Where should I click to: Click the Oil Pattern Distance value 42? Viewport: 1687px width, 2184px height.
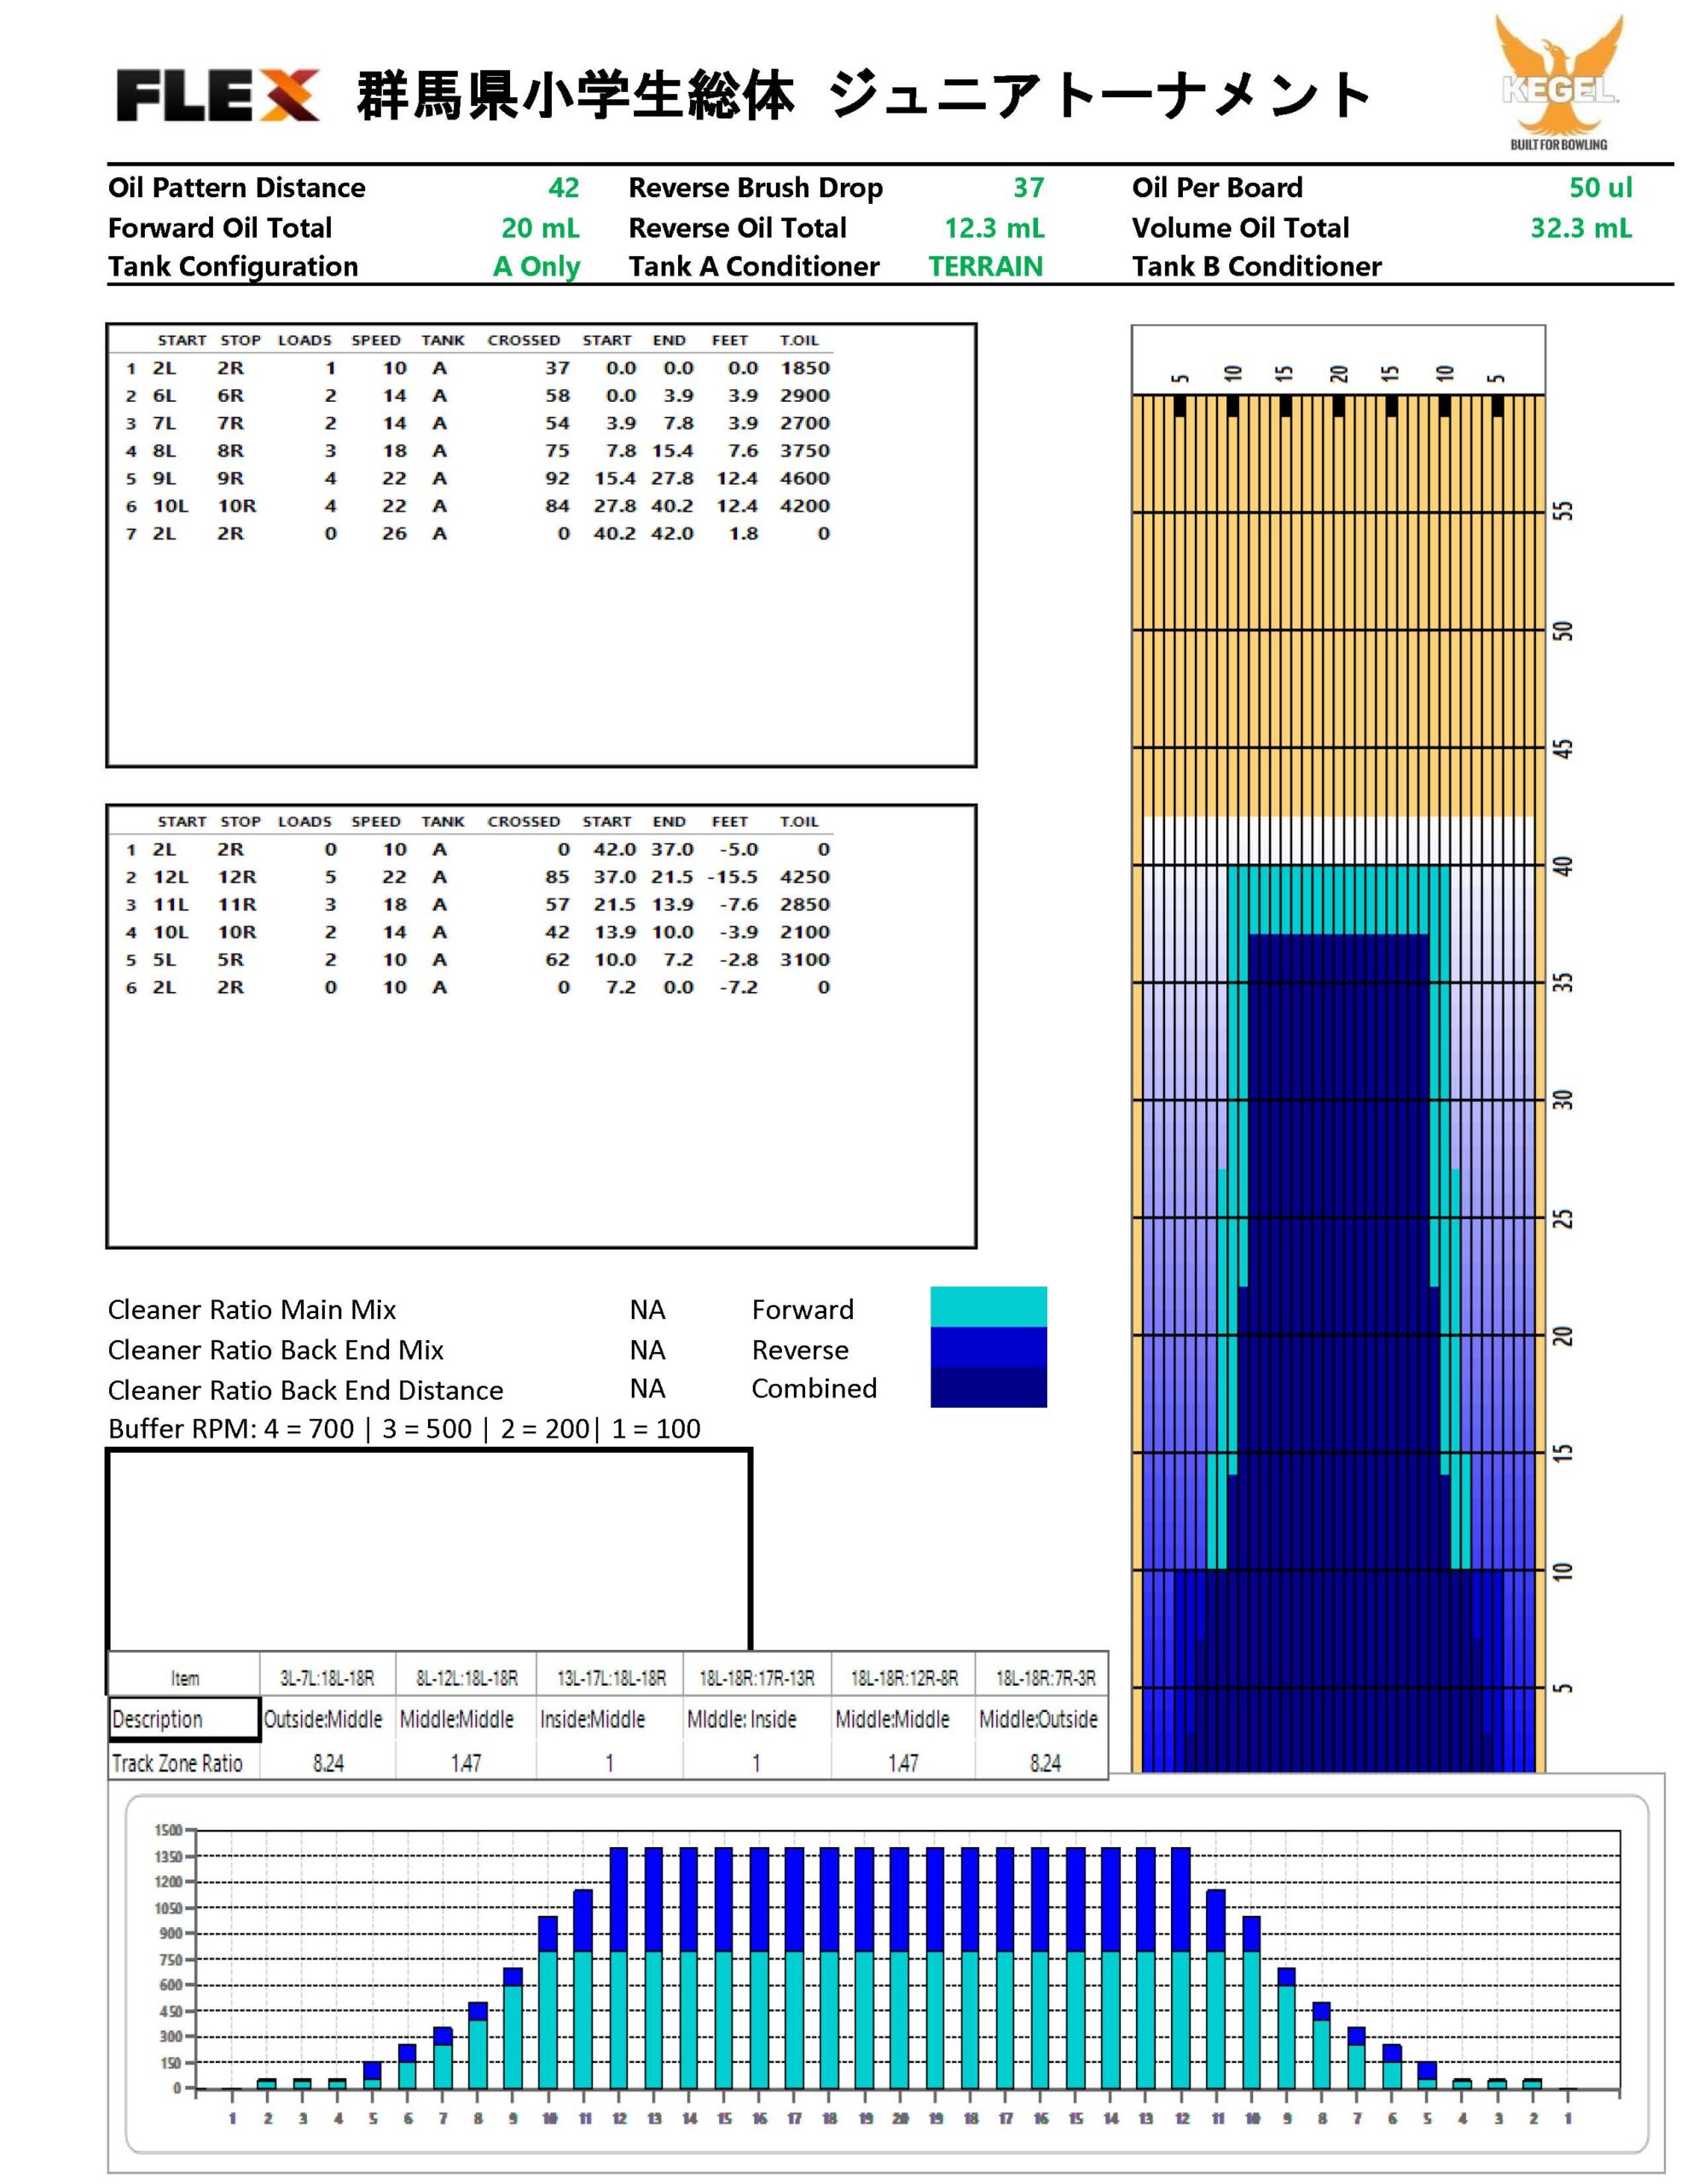pos(563,188)
